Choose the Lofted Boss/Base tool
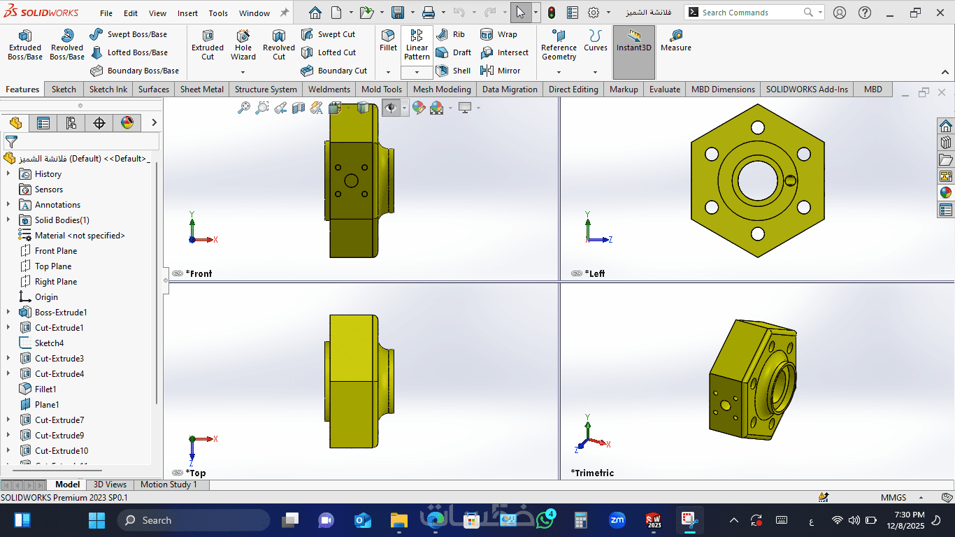 129,52
